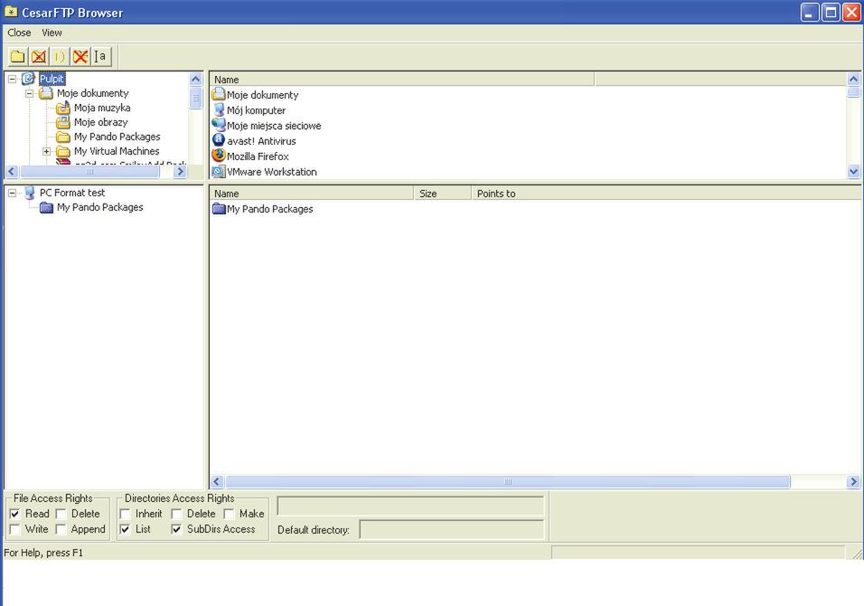Click the lower list left scroll arrow
Screen dimensions: 864x606
point(217,482)
